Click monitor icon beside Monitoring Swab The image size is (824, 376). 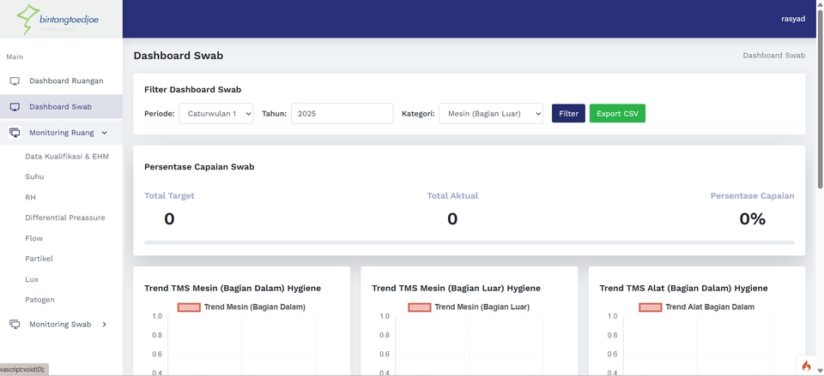pos(15,325)
